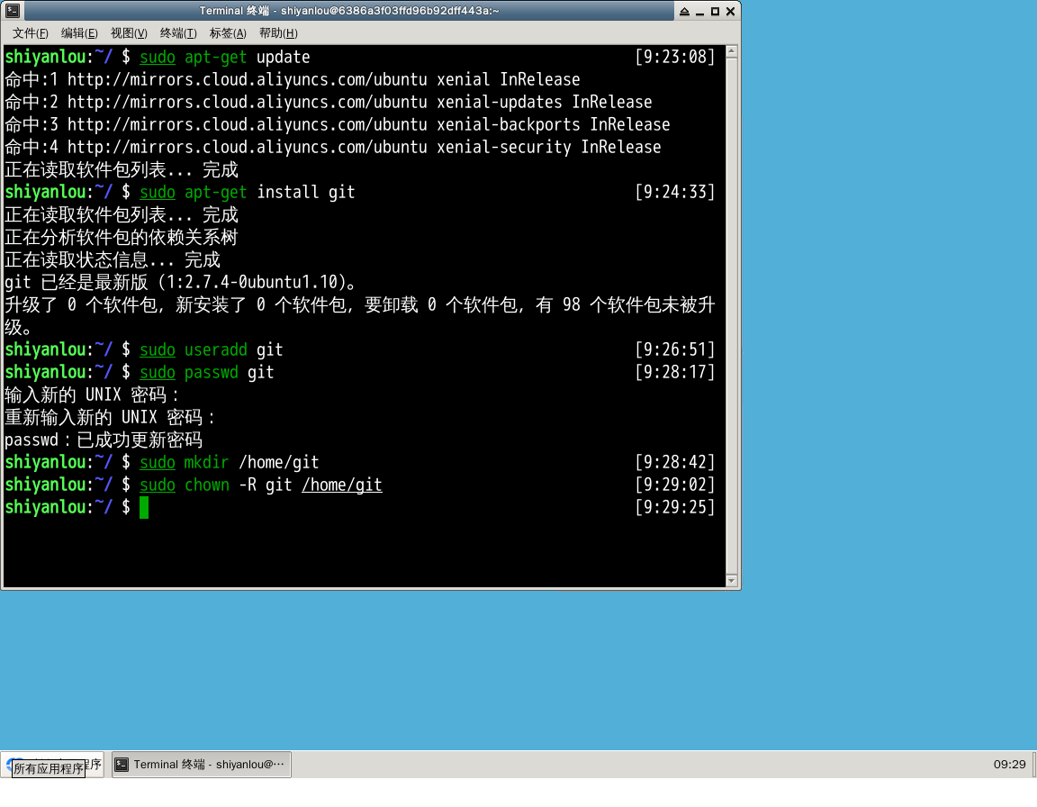Click the underlined passwd text
The width and height of the screenshot is (1037, 807).
click(x=211, y=372)
